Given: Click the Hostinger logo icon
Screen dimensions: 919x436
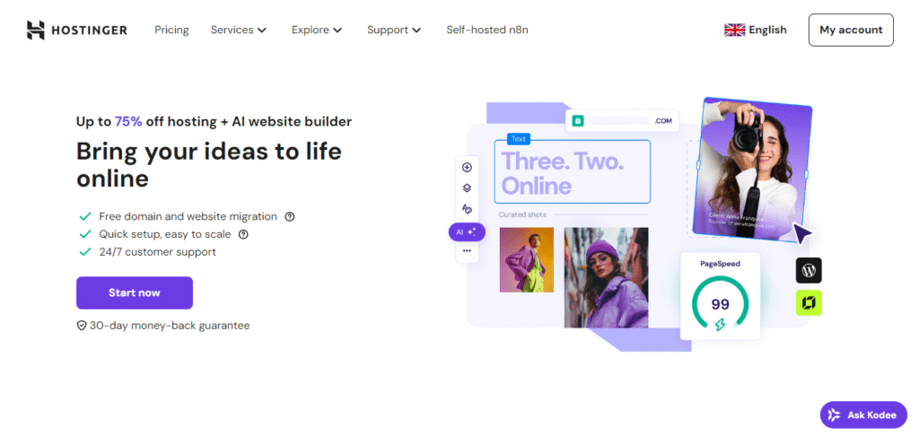Looking at the screenshot, I should (35, 30).
